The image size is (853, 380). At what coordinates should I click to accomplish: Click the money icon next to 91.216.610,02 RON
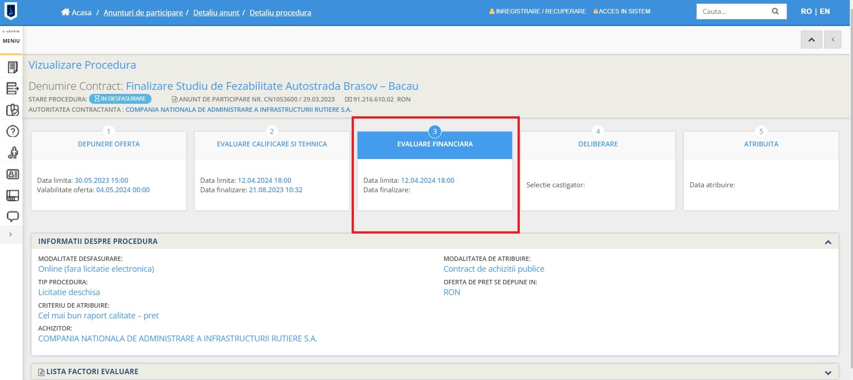(348, 99)
